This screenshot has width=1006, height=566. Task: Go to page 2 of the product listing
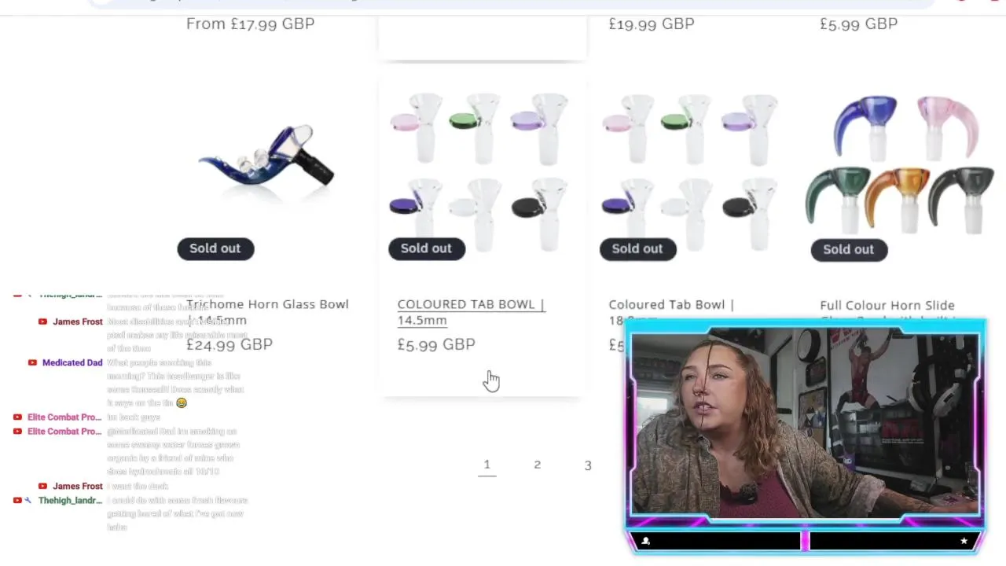tap(538, 465)
